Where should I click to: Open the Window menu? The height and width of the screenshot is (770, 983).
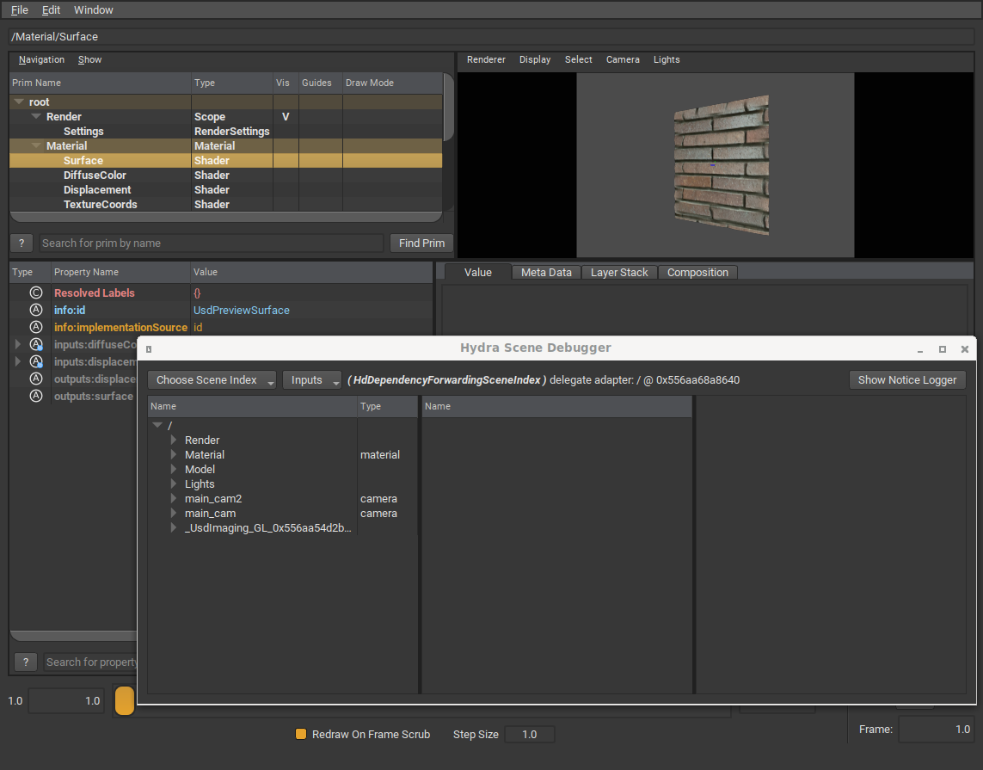pyautogui.click(x=93, y=9)
